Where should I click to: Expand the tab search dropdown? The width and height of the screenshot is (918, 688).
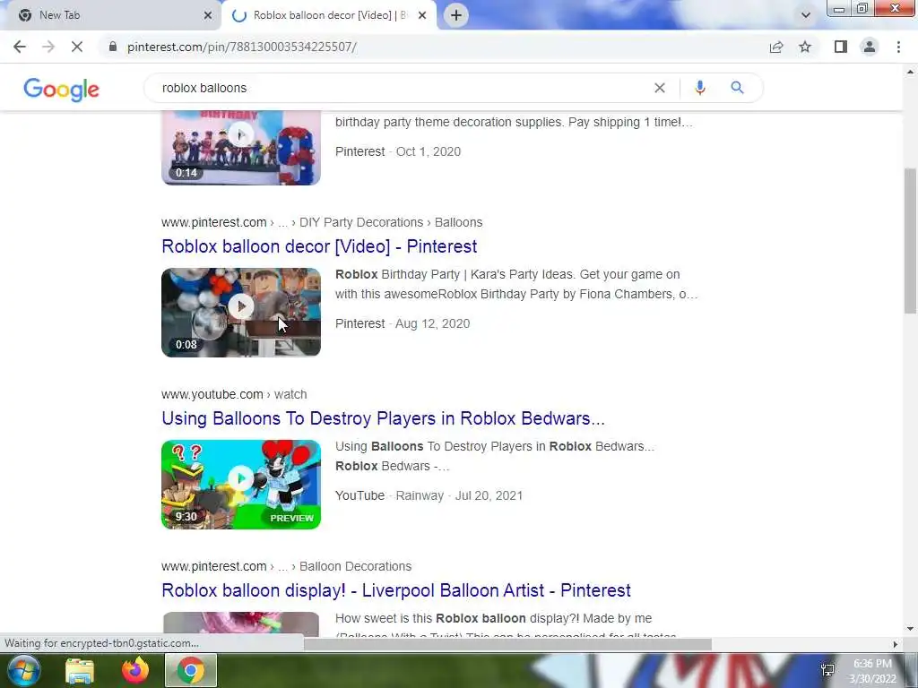coord(806,15)
